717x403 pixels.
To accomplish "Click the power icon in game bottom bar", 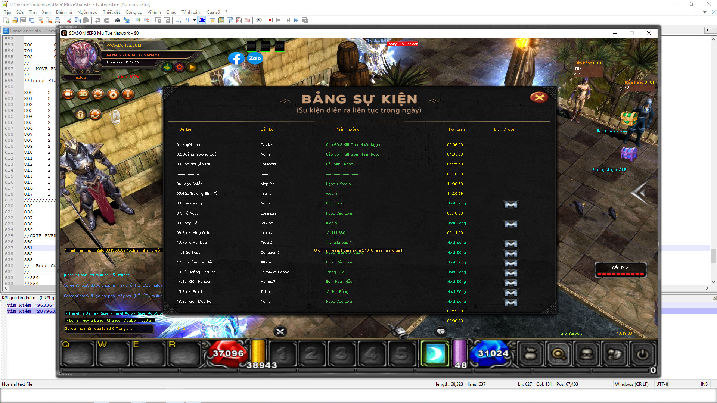I will pos(642,354).
